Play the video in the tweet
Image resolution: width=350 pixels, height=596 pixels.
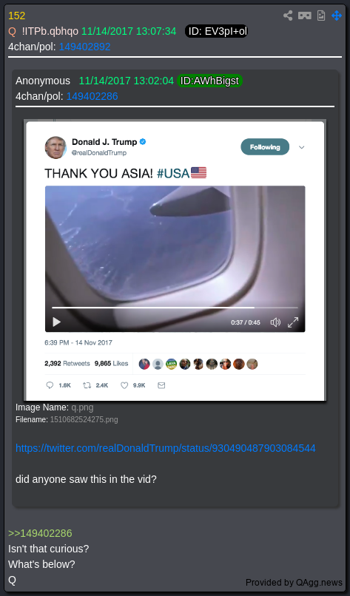tap(57, 322)
